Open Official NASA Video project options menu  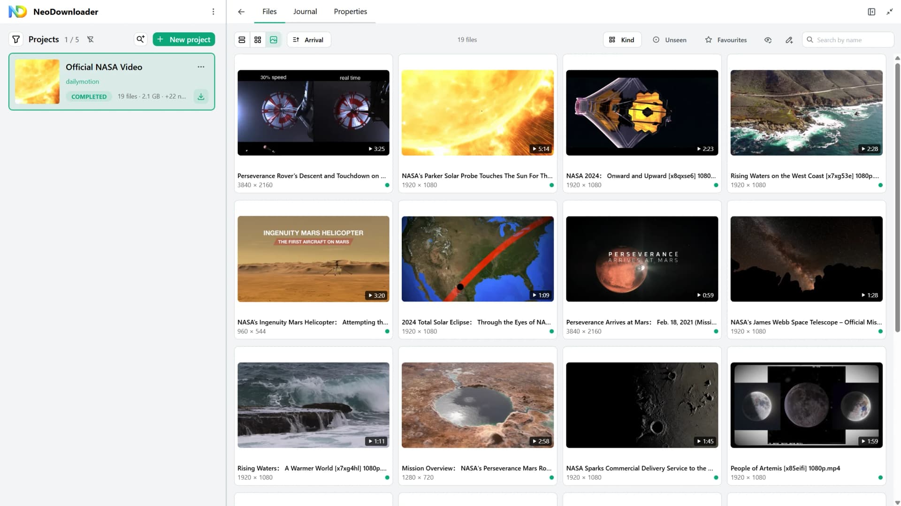coord(201,67)
